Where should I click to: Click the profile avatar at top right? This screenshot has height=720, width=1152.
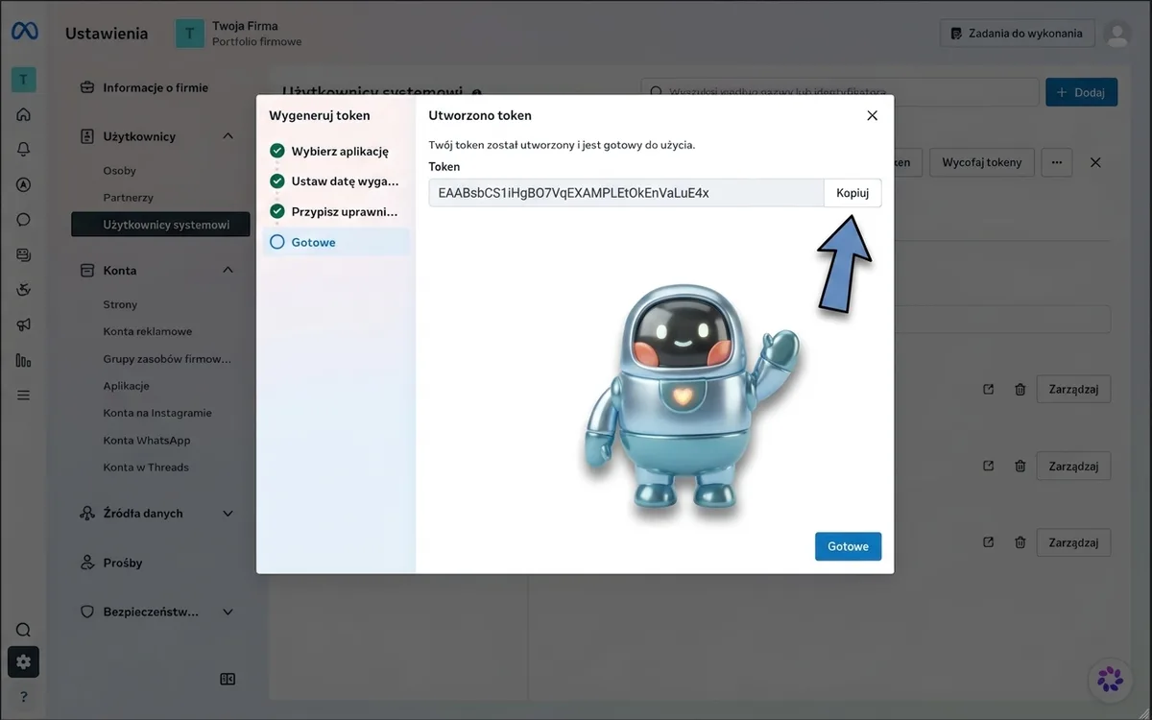coord(1116,34)
